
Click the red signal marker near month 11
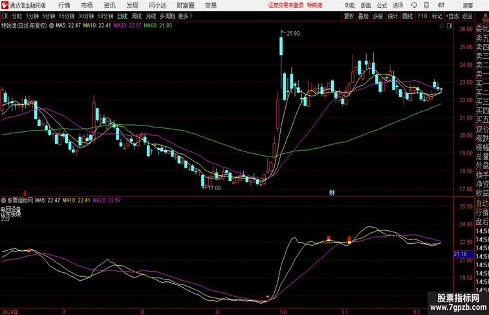click(349, 239)
